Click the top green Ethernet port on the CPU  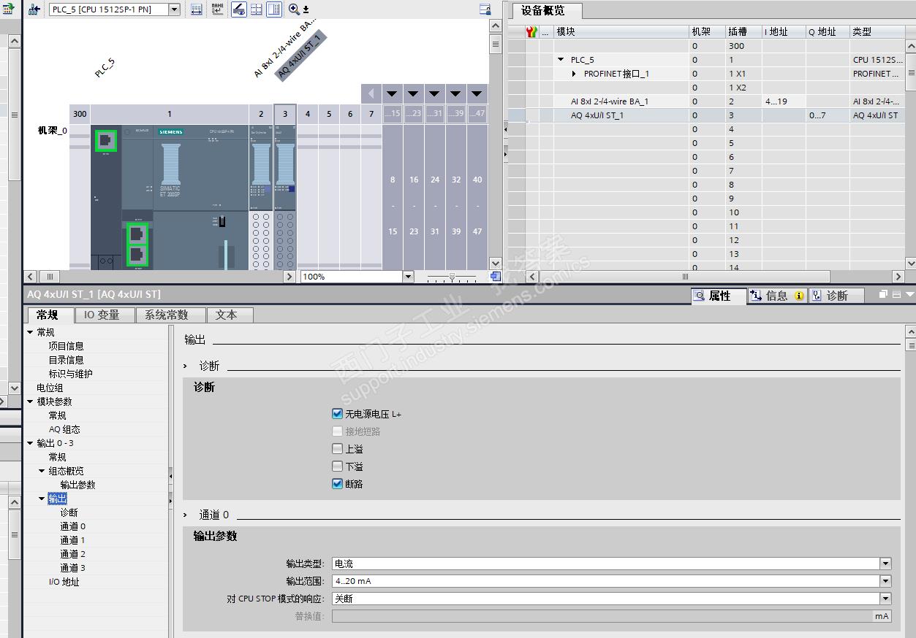point(106,140)
